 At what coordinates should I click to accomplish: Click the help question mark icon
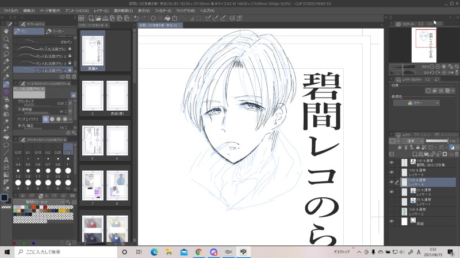239,18
